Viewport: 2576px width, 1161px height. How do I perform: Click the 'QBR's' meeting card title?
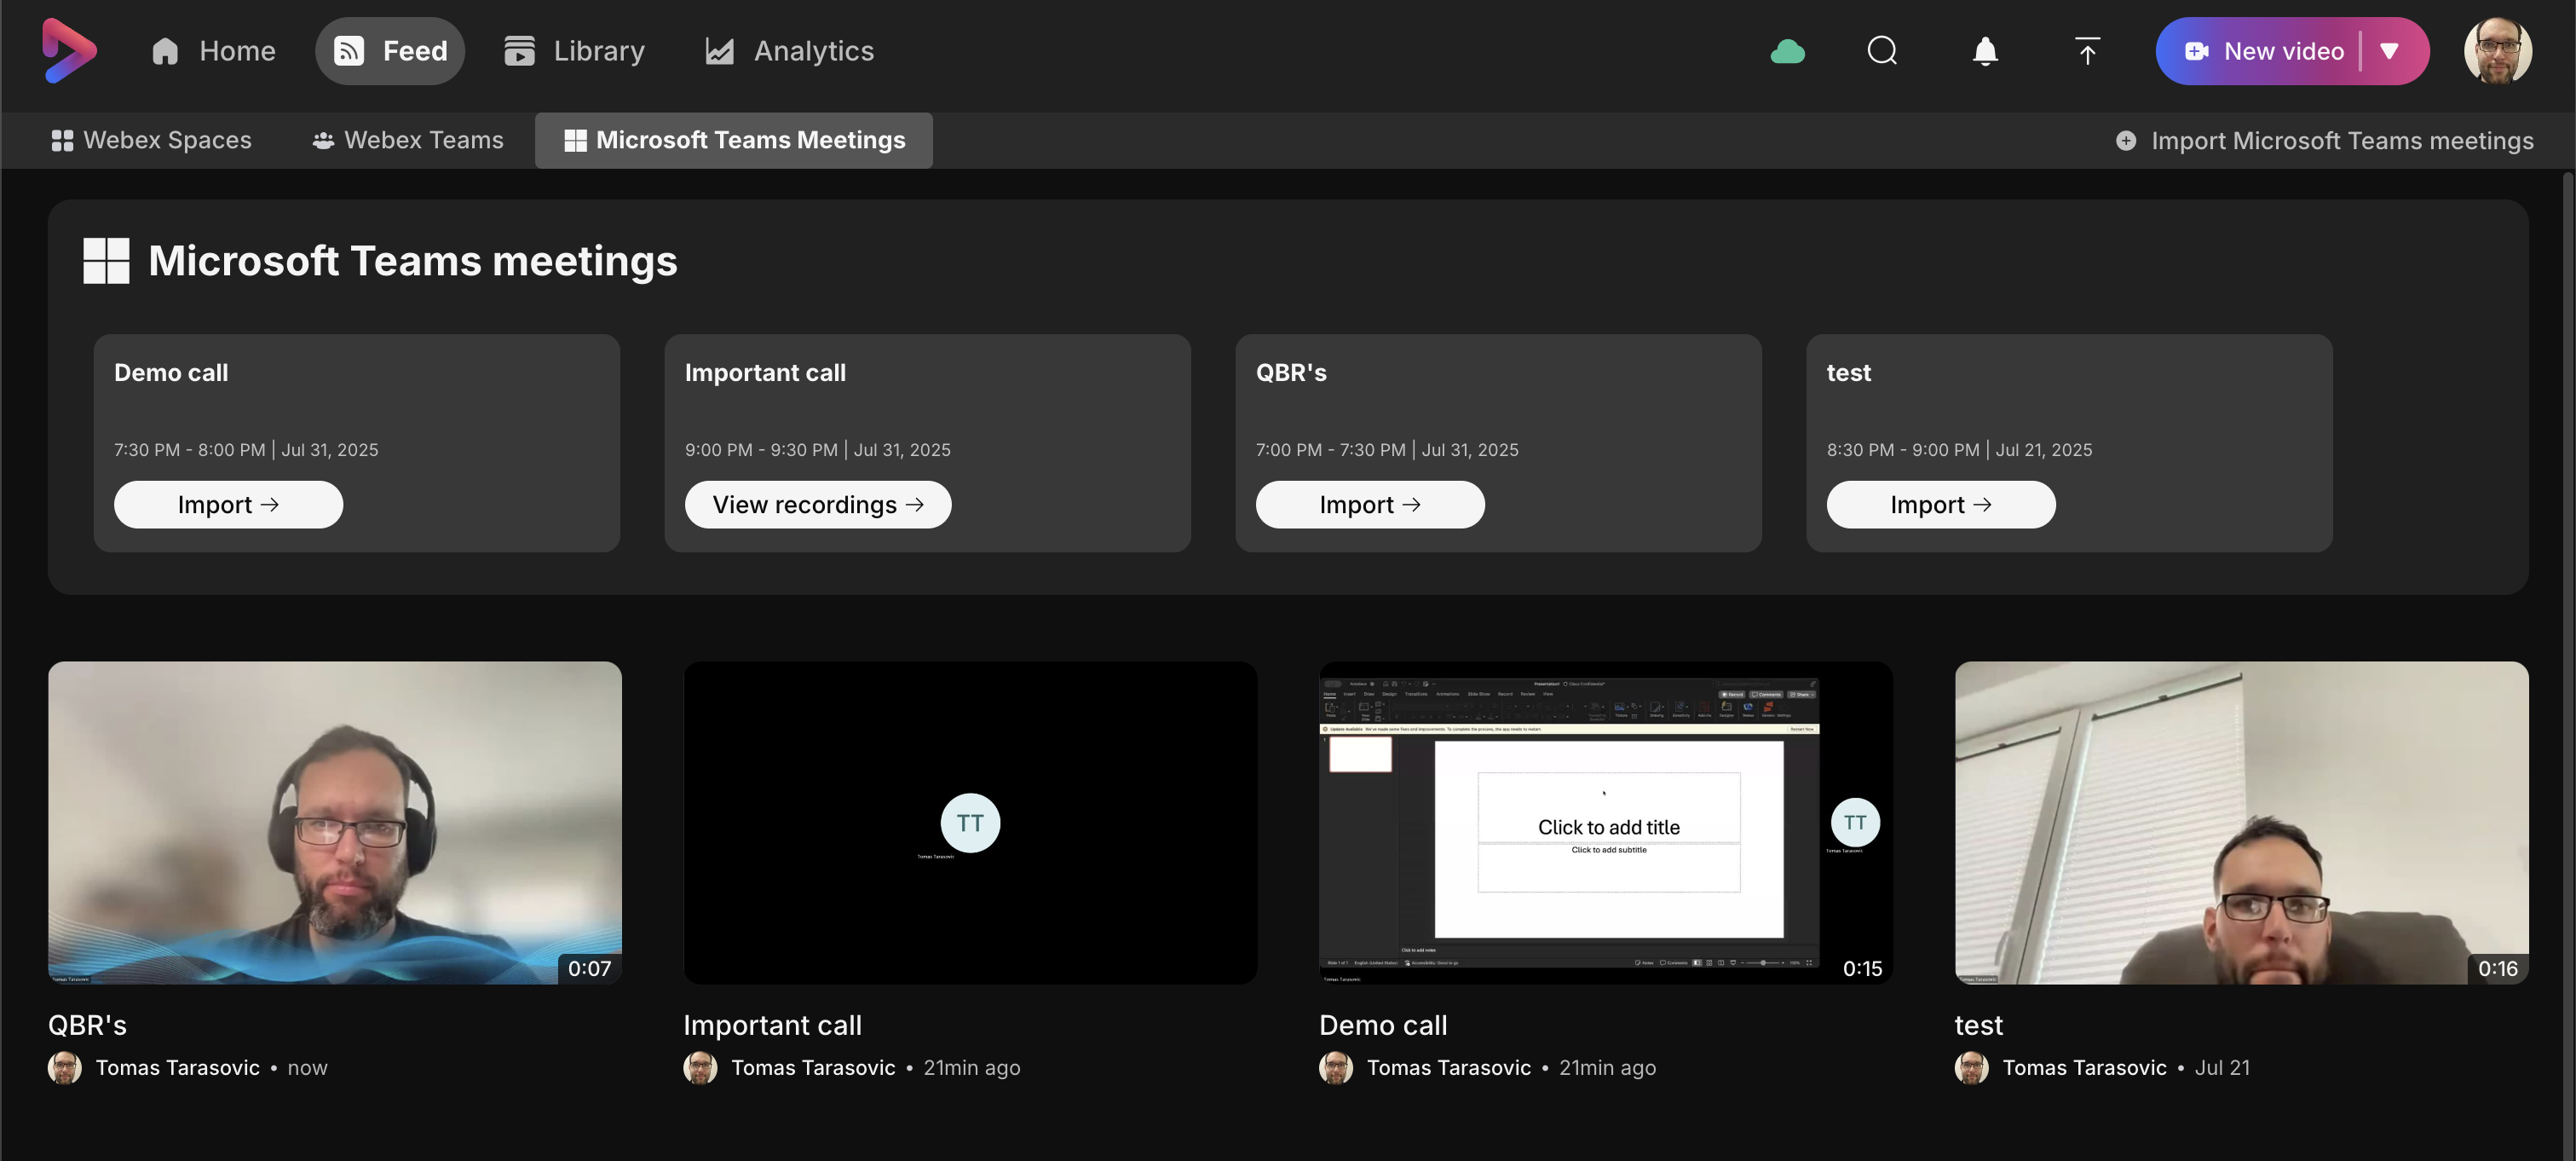coord(1291,373)
